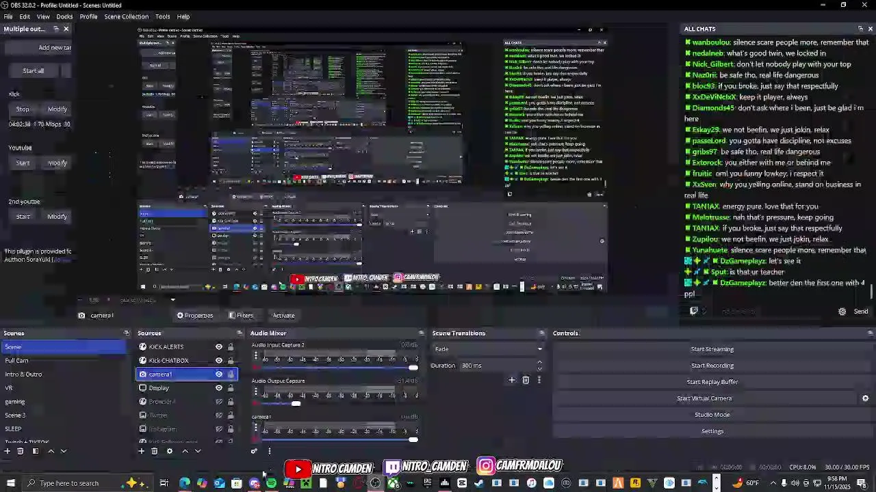Move scene up arrow in Scenes toolbar
The image size is (876, 492).
coord(51,451)
